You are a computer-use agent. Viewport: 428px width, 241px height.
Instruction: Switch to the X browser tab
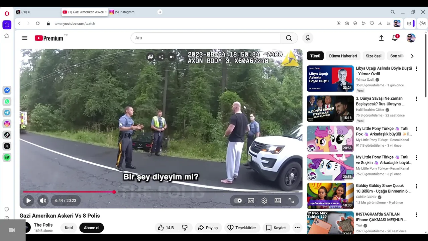click(x=37, y=12)
